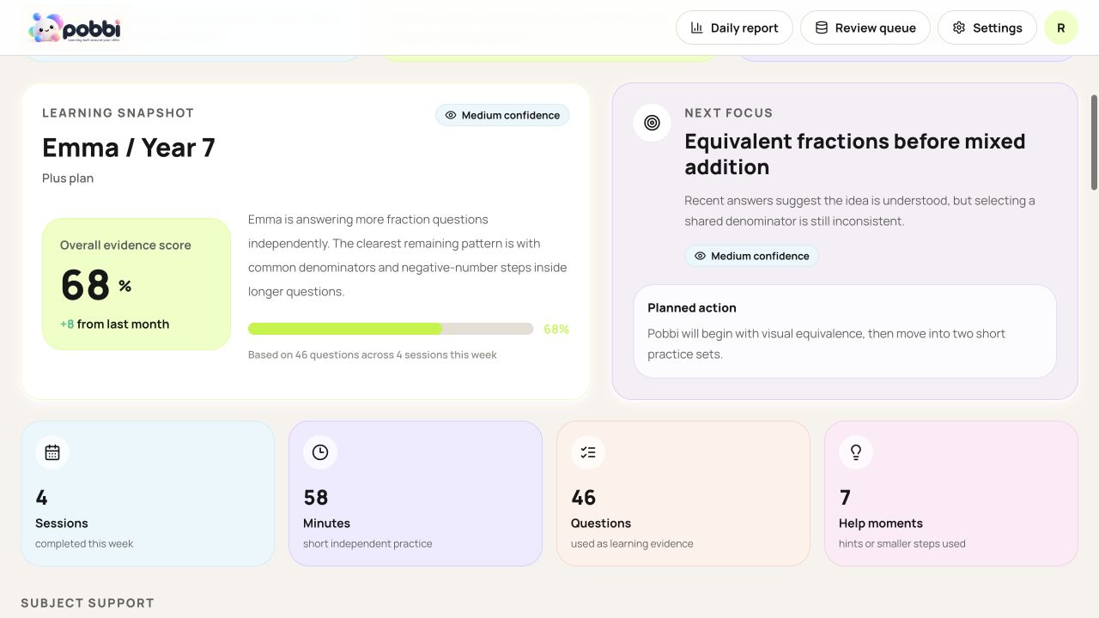This screenshot has height=618, width=1099.
Task: Click the Planned action card
Action: [845, 331]
